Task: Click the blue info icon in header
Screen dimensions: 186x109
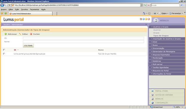Action: point(143,19)
